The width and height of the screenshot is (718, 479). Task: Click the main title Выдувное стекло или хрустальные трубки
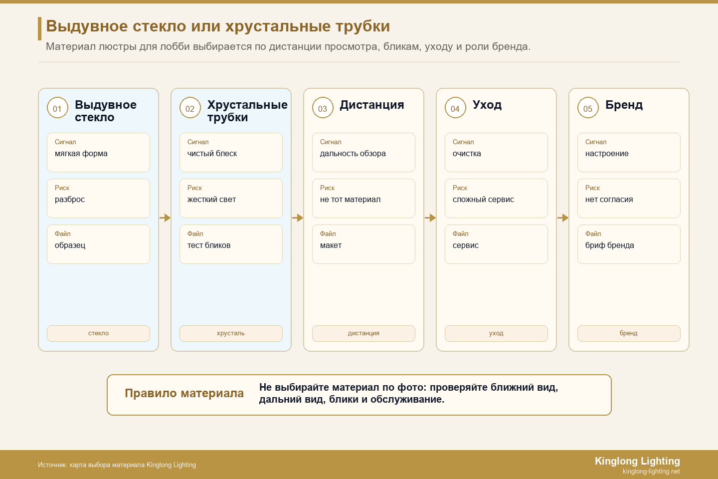(x=218, y=26)
